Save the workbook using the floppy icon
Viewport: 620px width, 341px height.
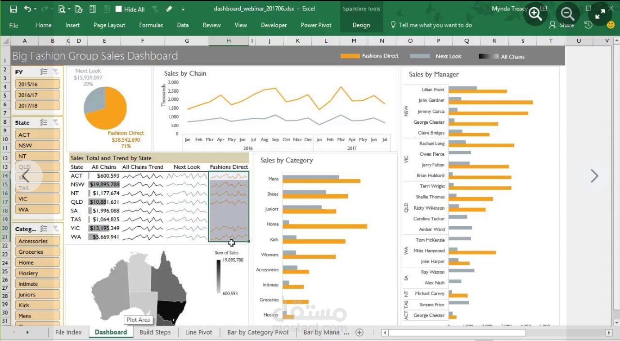click(13, 9)
